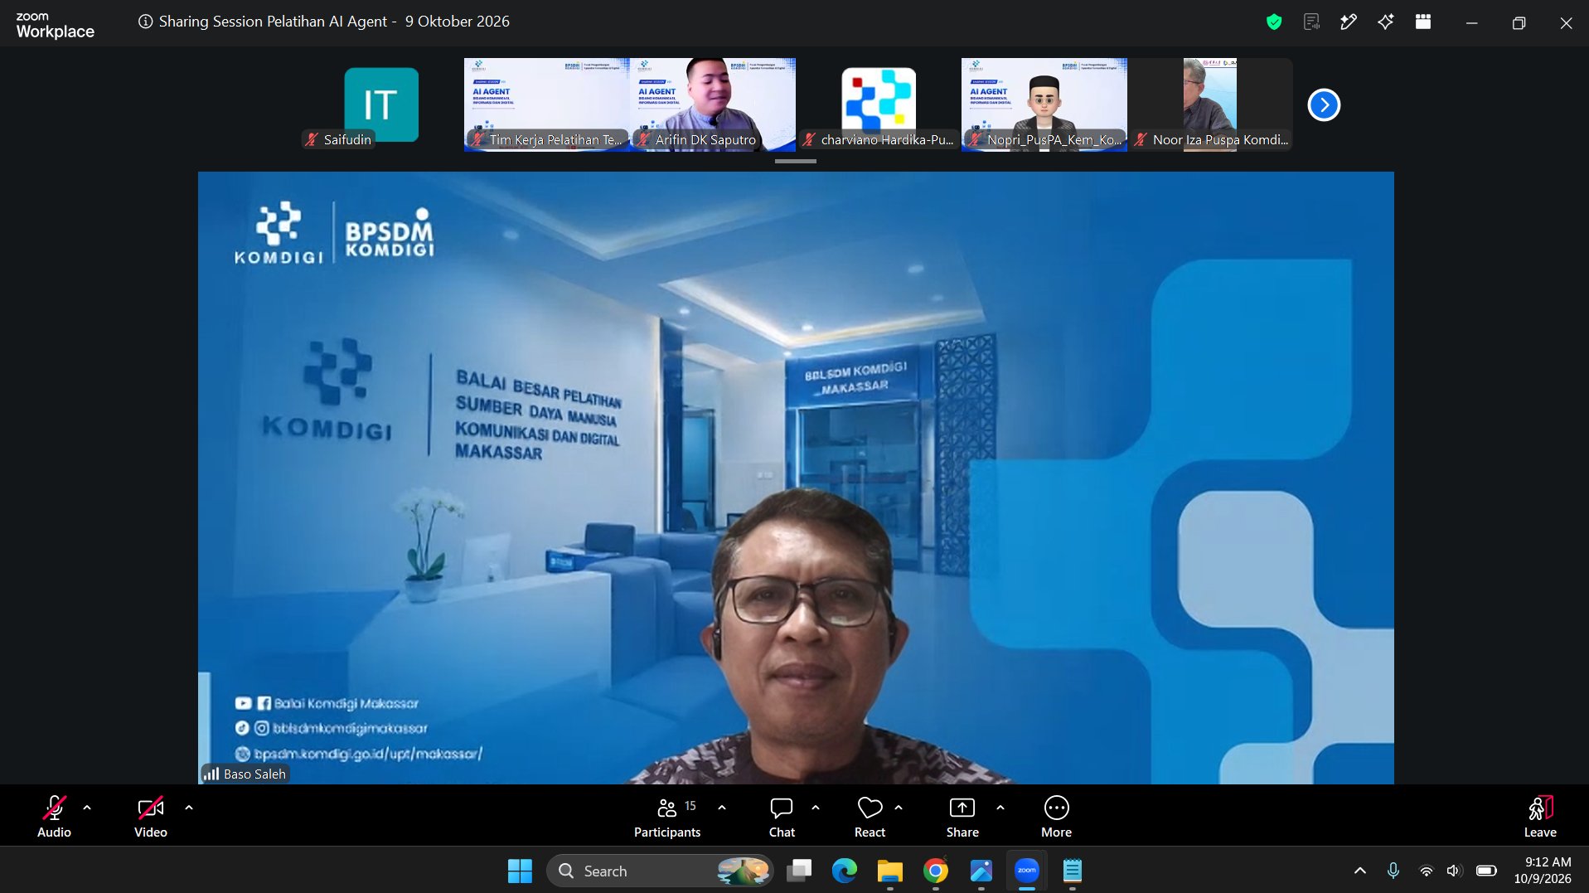Start camera with Video button
The height and width of the screenshot is (893, 1589).
(x=151, y=816)
